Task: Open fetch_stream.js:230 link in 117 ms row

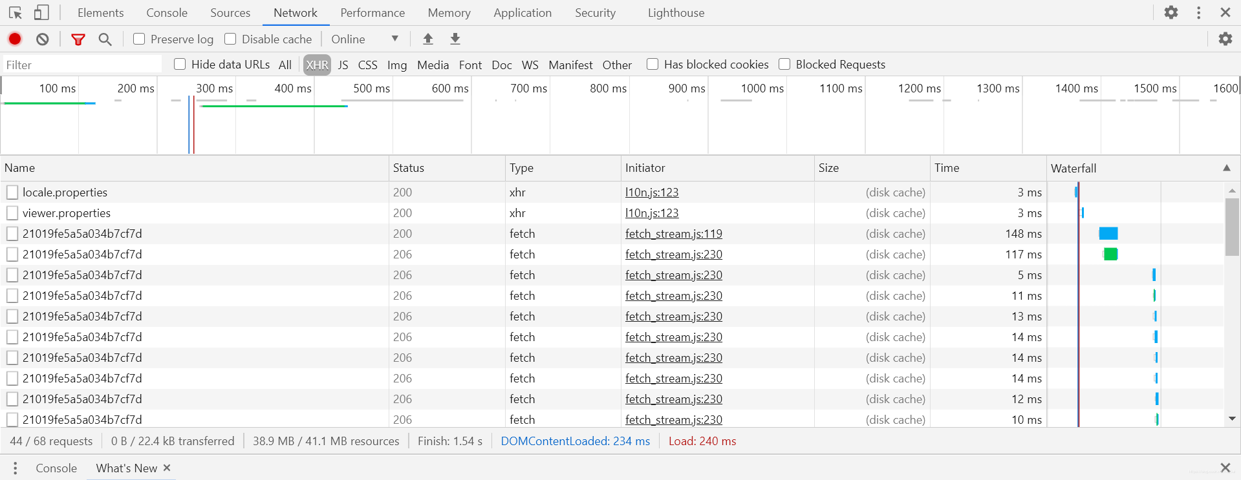Action: (674, 255)
